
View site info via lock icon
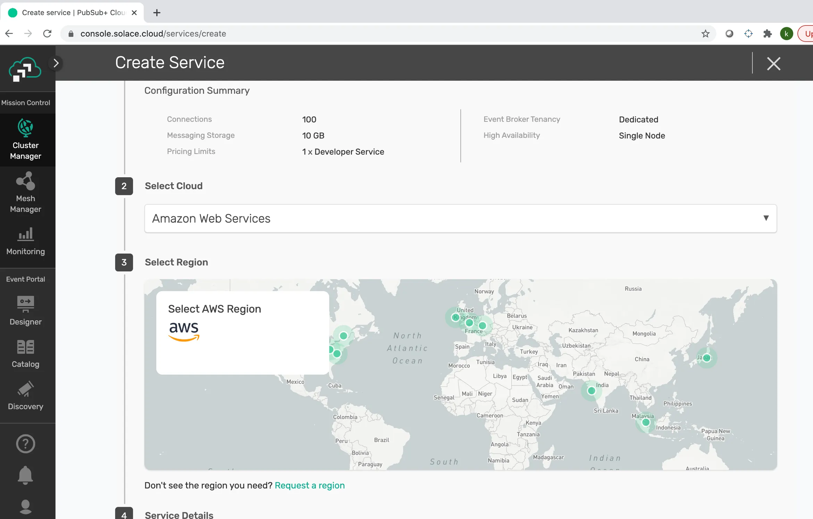(x=71, y=34)
